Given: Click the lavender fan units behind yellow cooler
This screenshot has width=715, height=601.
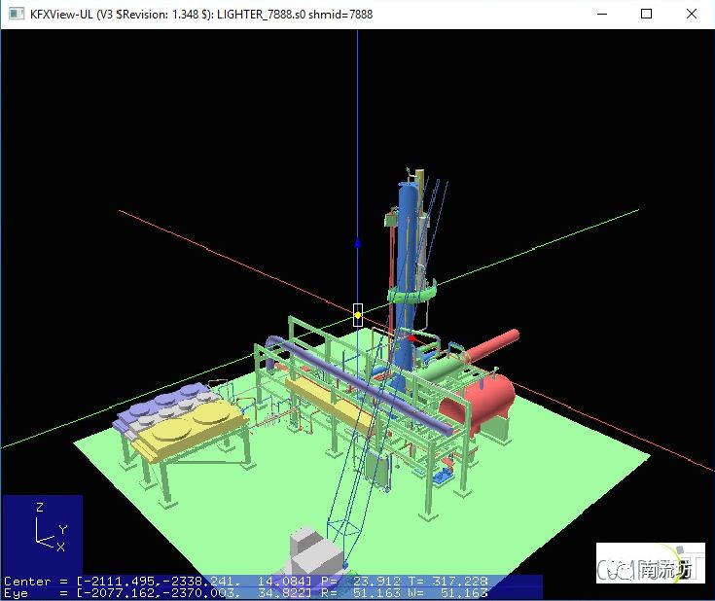Looking at the screenshot, I should [x=161, y=404].
